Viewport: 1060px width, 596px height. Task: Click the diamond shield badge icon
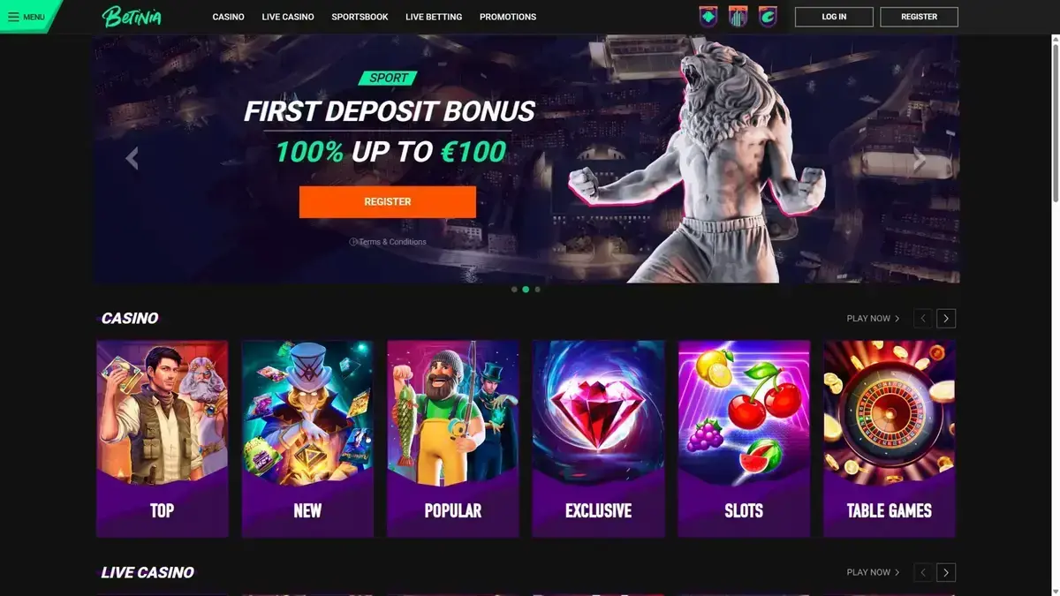click(708, 17)
